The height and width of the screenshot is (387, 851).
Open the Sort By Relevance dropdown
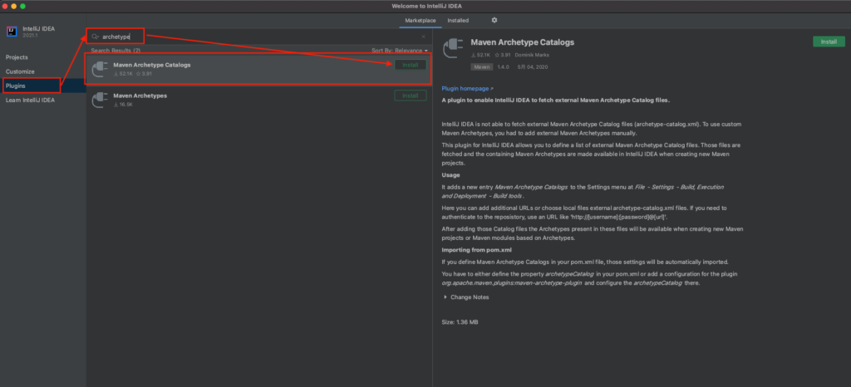click(400, 51)
